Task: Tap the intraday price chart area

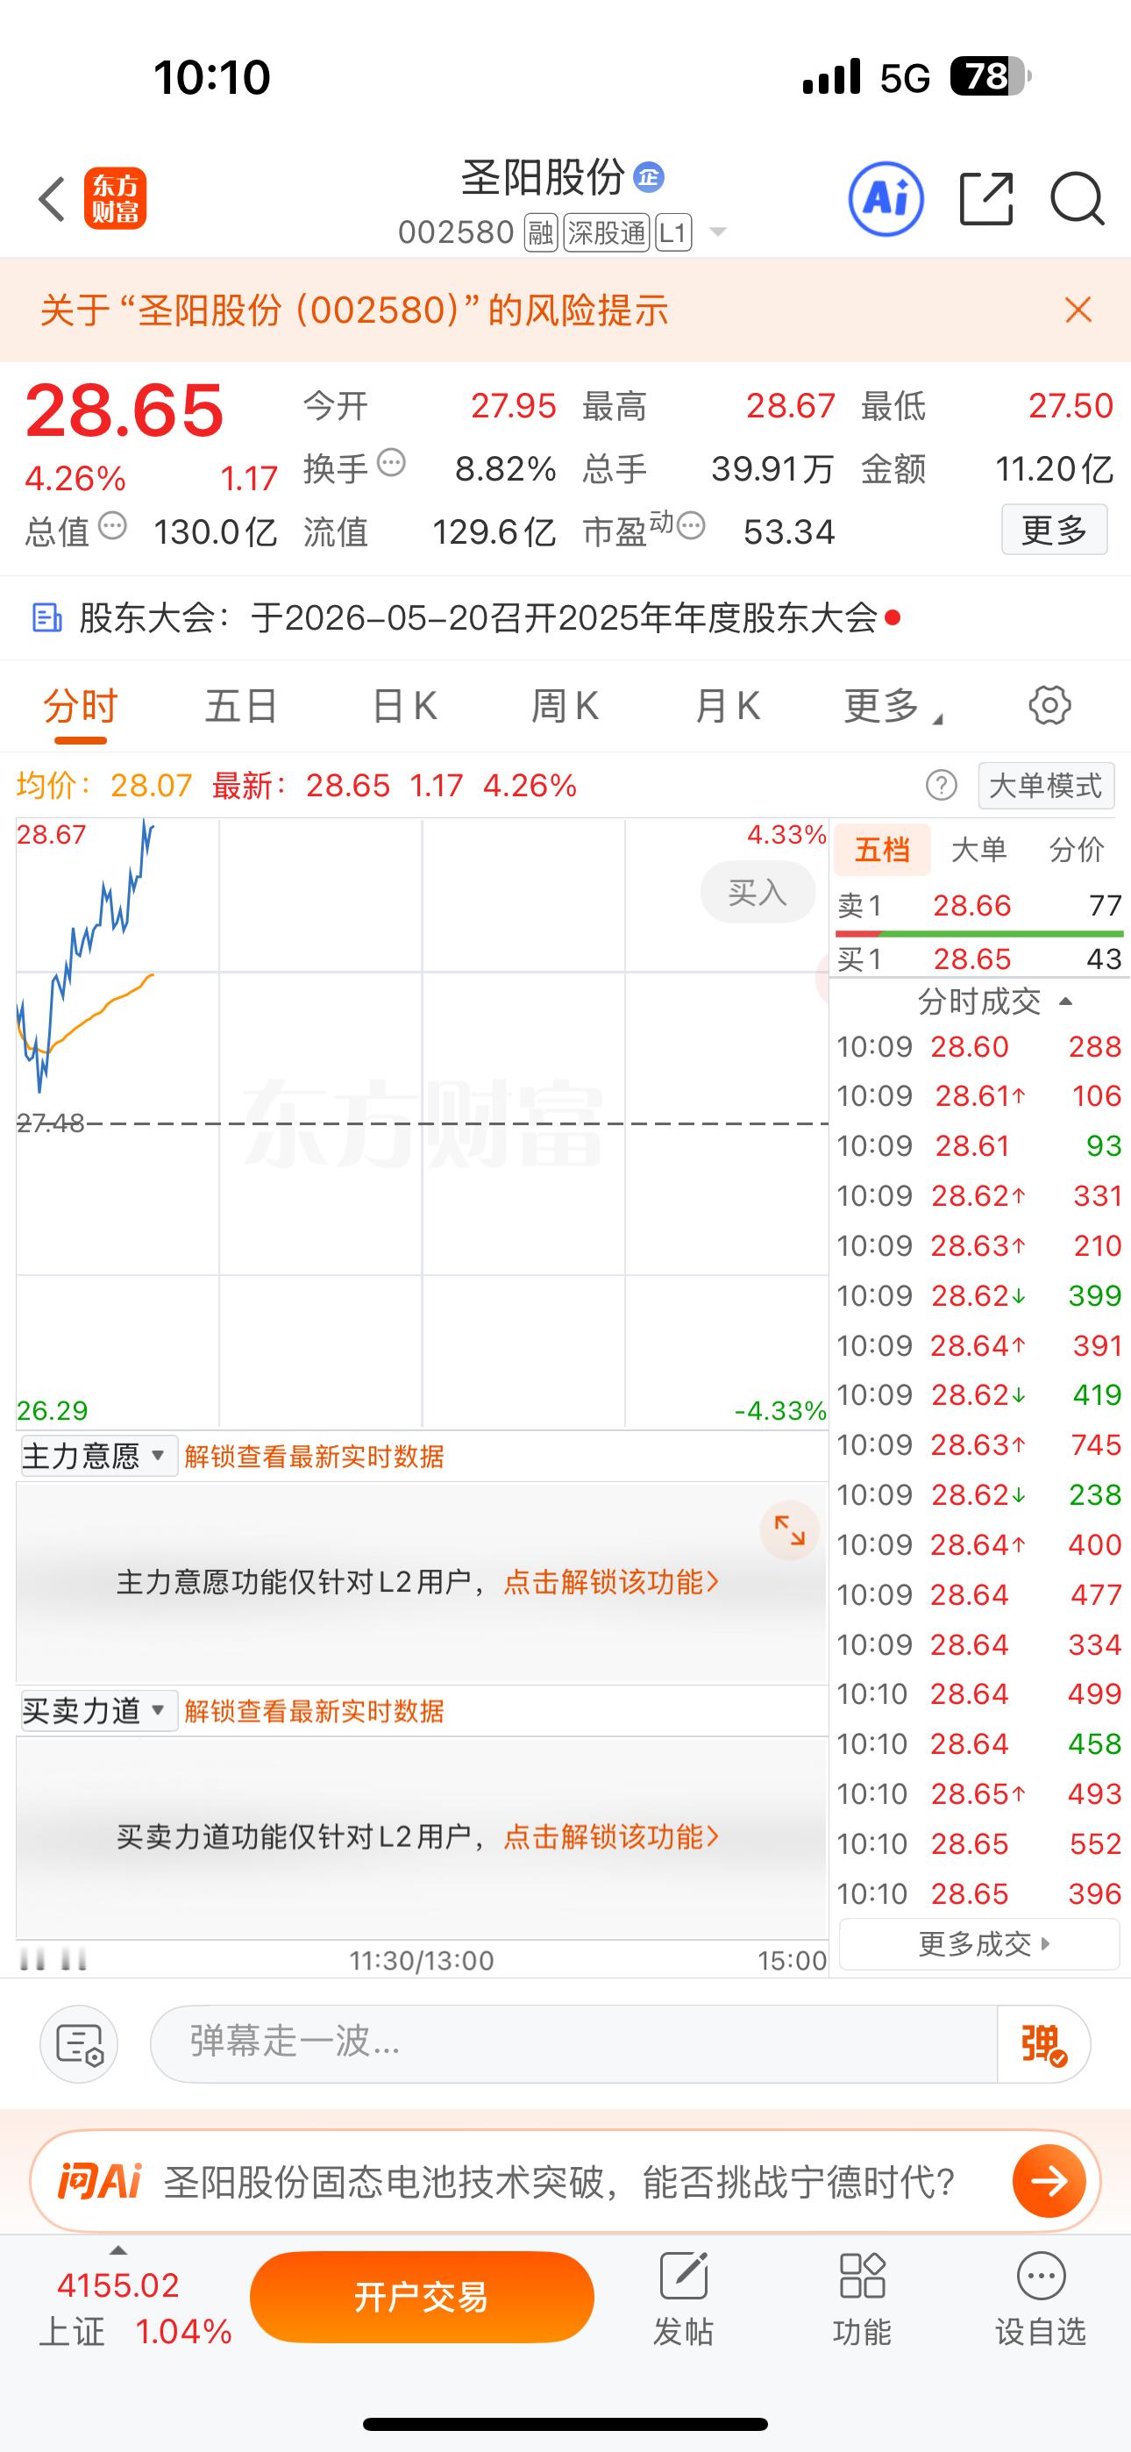Action: (x=422, y=1123)
